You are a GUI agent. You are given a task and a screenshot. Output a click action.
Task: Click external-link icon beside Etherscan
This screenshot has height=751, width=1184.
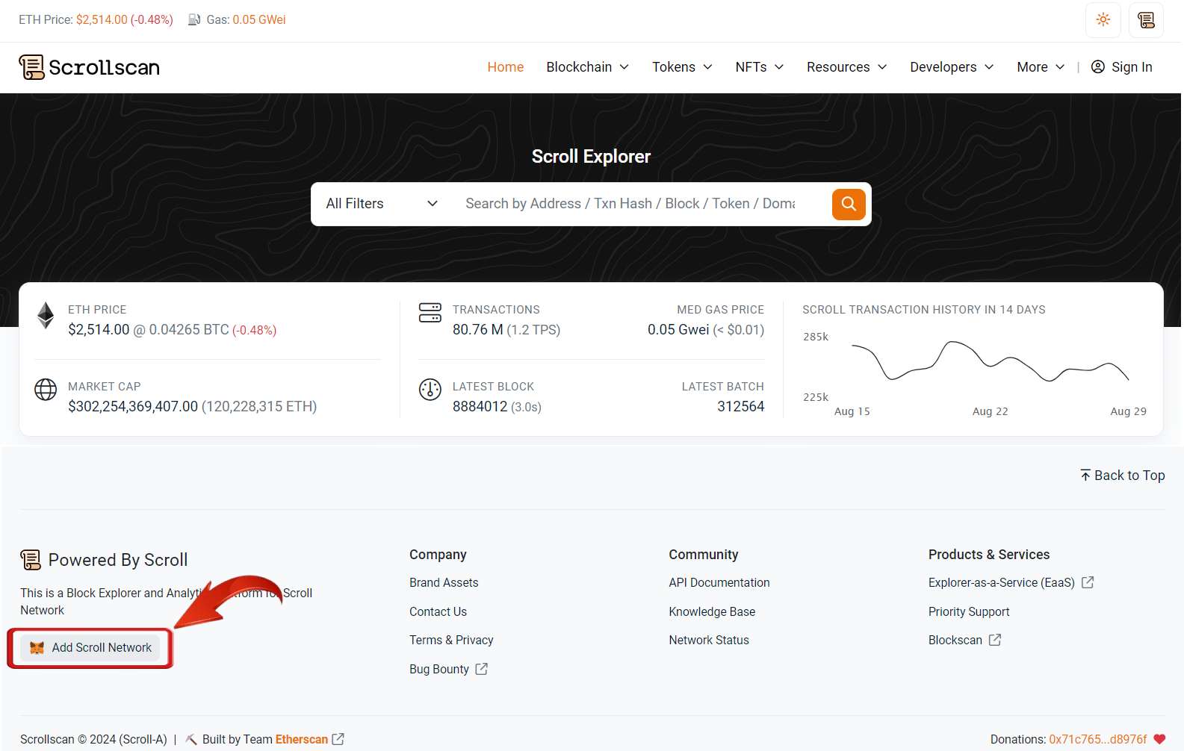(338, 739)
